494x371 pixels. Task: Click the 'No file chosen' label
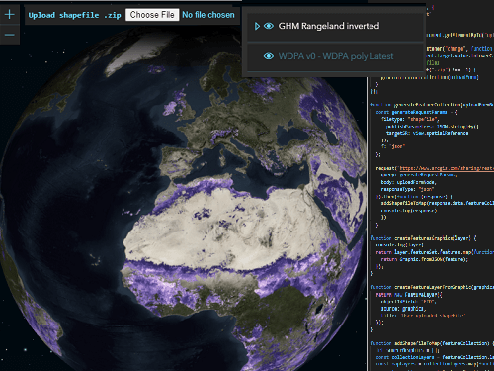coord(208,15)
